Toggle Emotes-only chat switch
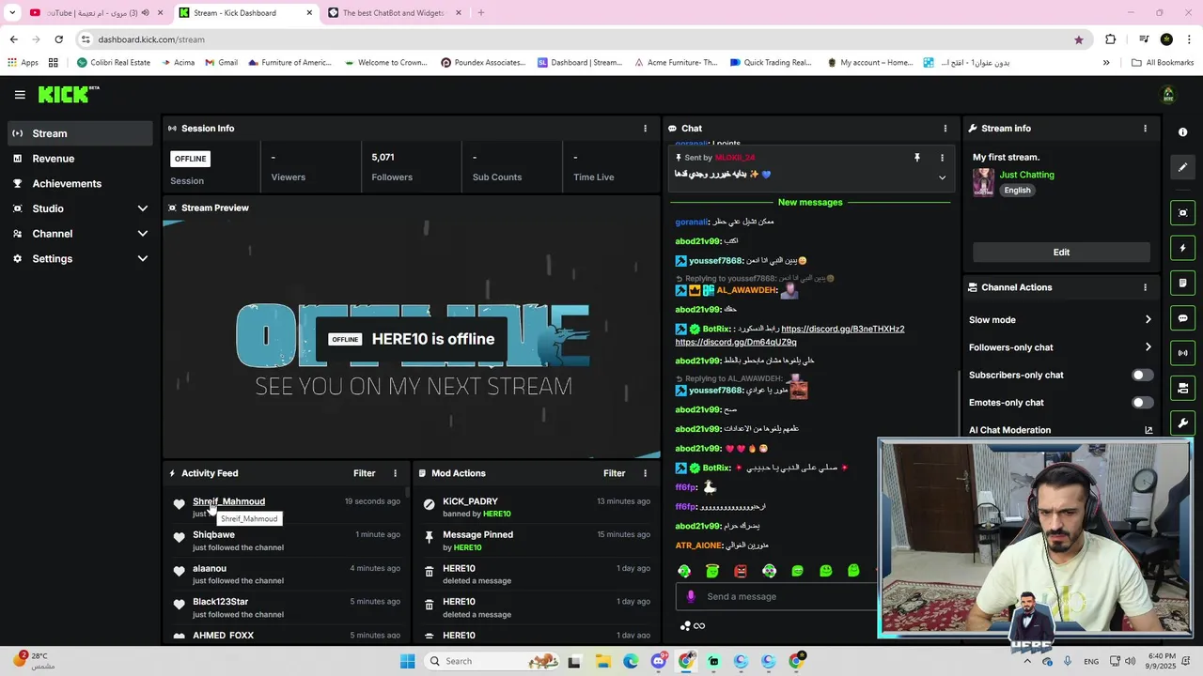Screen dimensions: 1203x676 [x=1142, y=403]
